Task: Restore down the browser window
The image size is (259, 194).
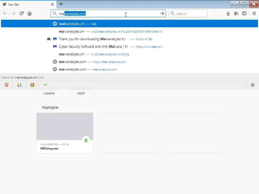Action: pyautogui.click(x=244, y=4)
